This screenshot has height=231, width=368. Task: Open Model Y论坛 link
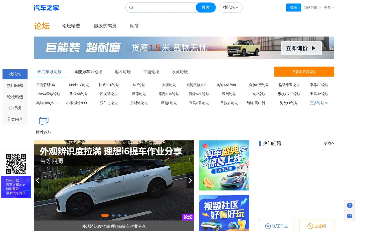(x=79, y=85)
